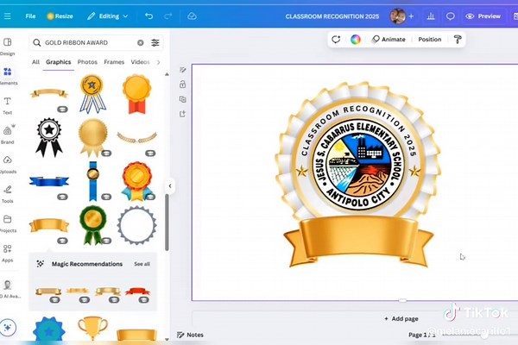Open the Design sidebar panel
This screenshot has width=518, height=345.
pos(7,47)
